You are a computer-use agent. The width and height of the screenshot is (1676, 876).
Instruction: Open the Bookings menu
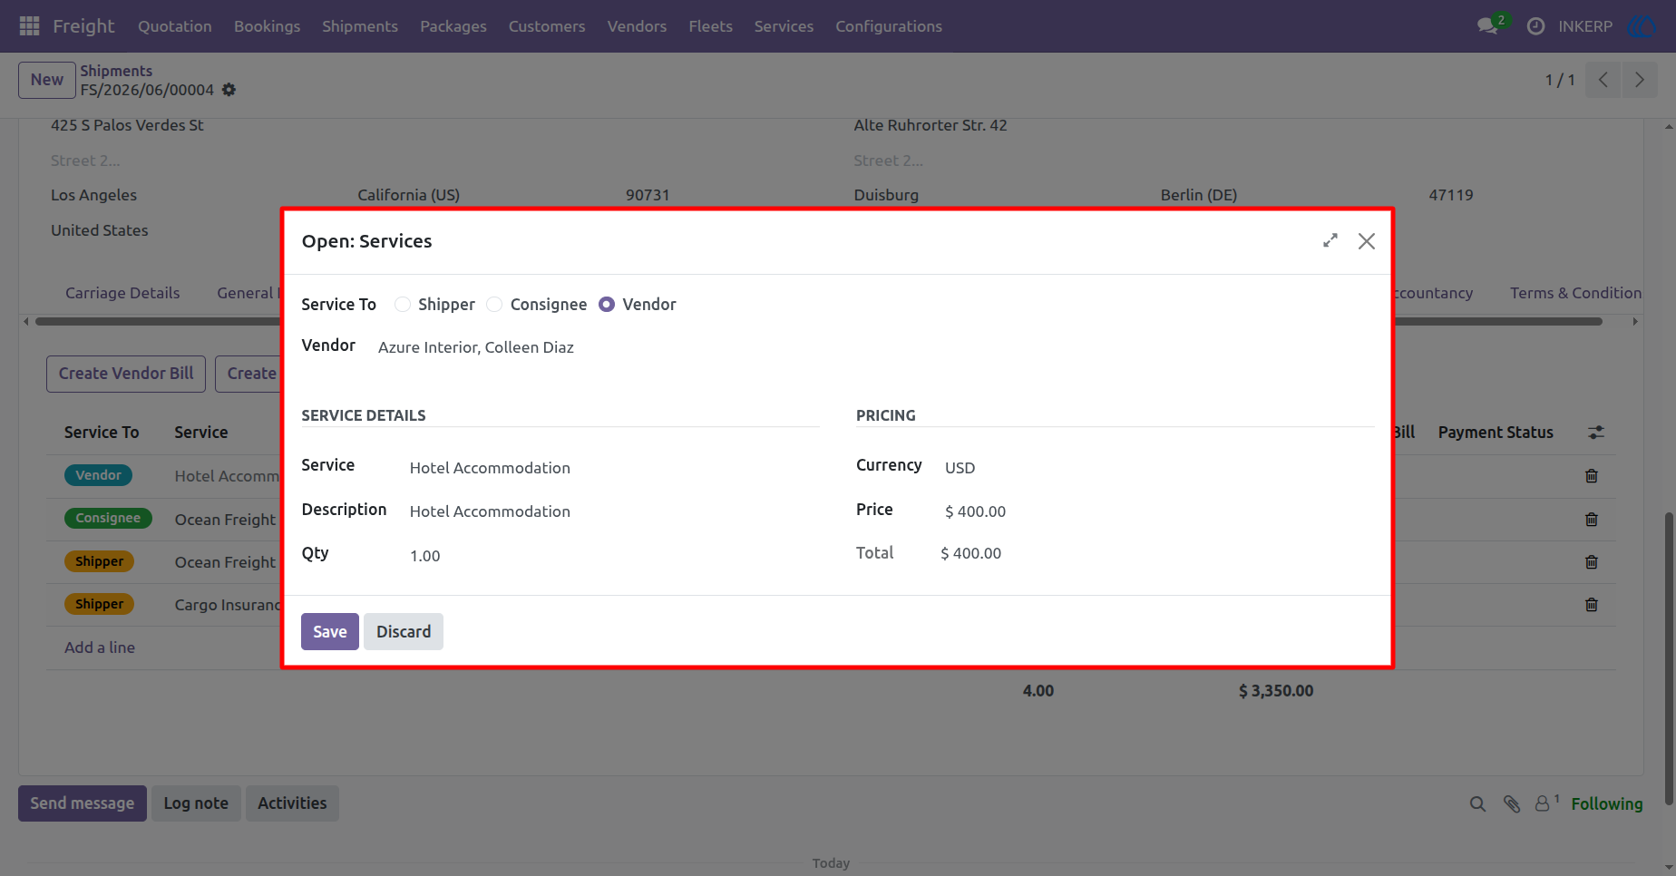(267, 26)
